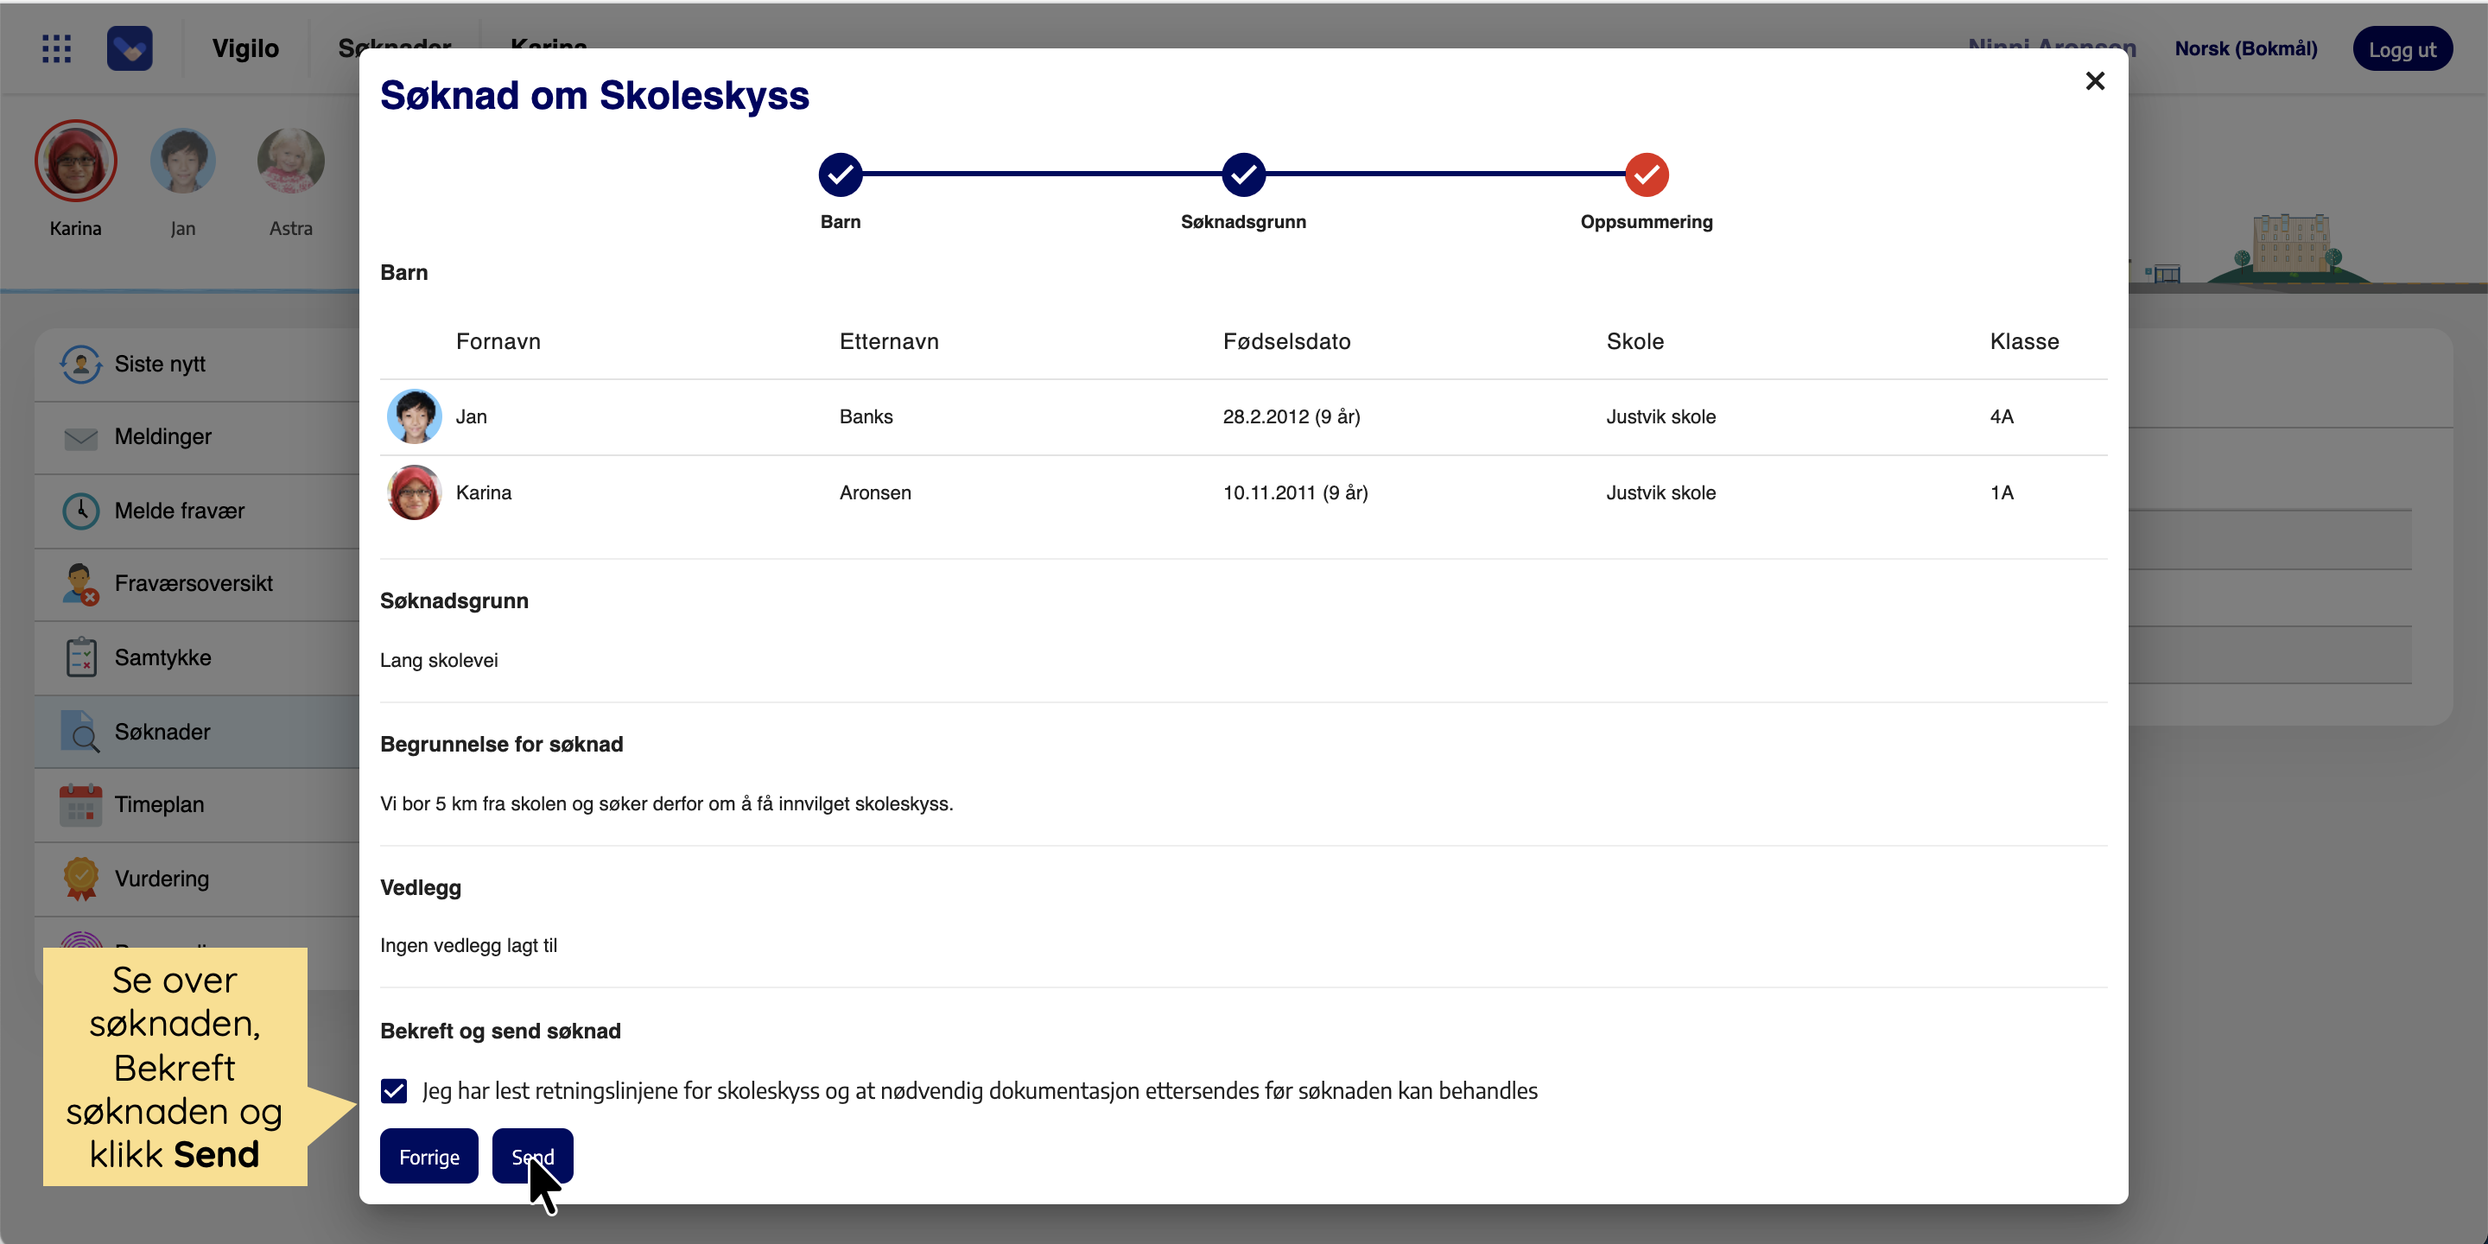Open the apps grid menu icon
The height and width of the screenshot is (1244, 2488).
point(57,48)
